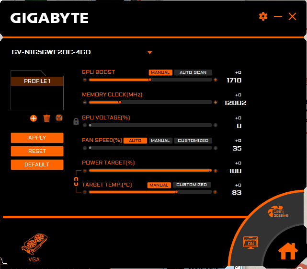Open settings via the gear icon
307x269 pixels.
pos(263,16)
